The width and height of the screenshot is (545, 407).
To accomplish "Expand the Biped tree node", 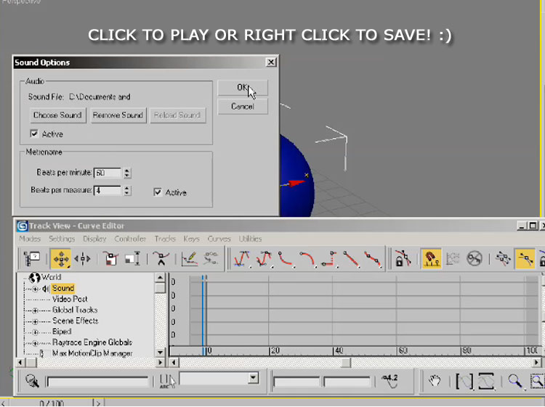I will (x=35, y=332).
